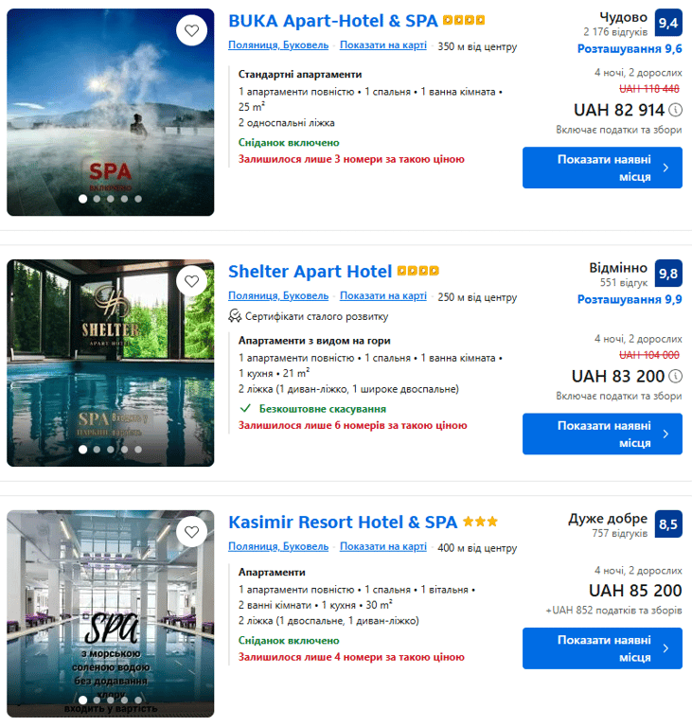Click info icon beside UAH 83 200 price

(x=675, y=377)
